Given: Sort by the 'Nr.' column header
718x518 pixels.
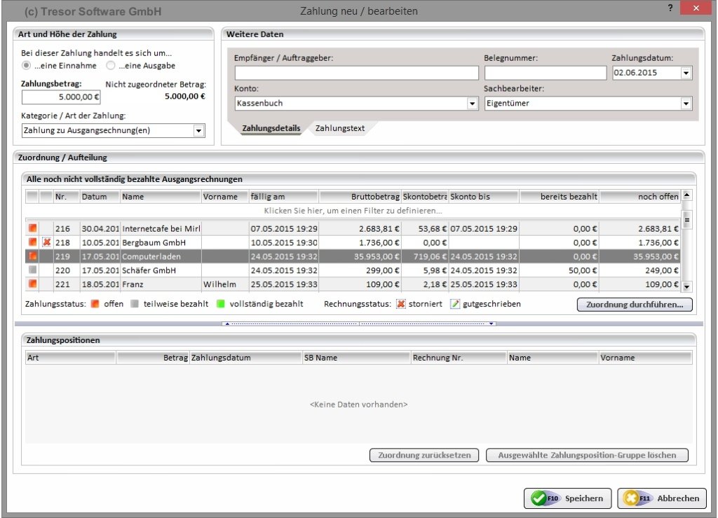Looking at the screenshot, I should point(67,197).
